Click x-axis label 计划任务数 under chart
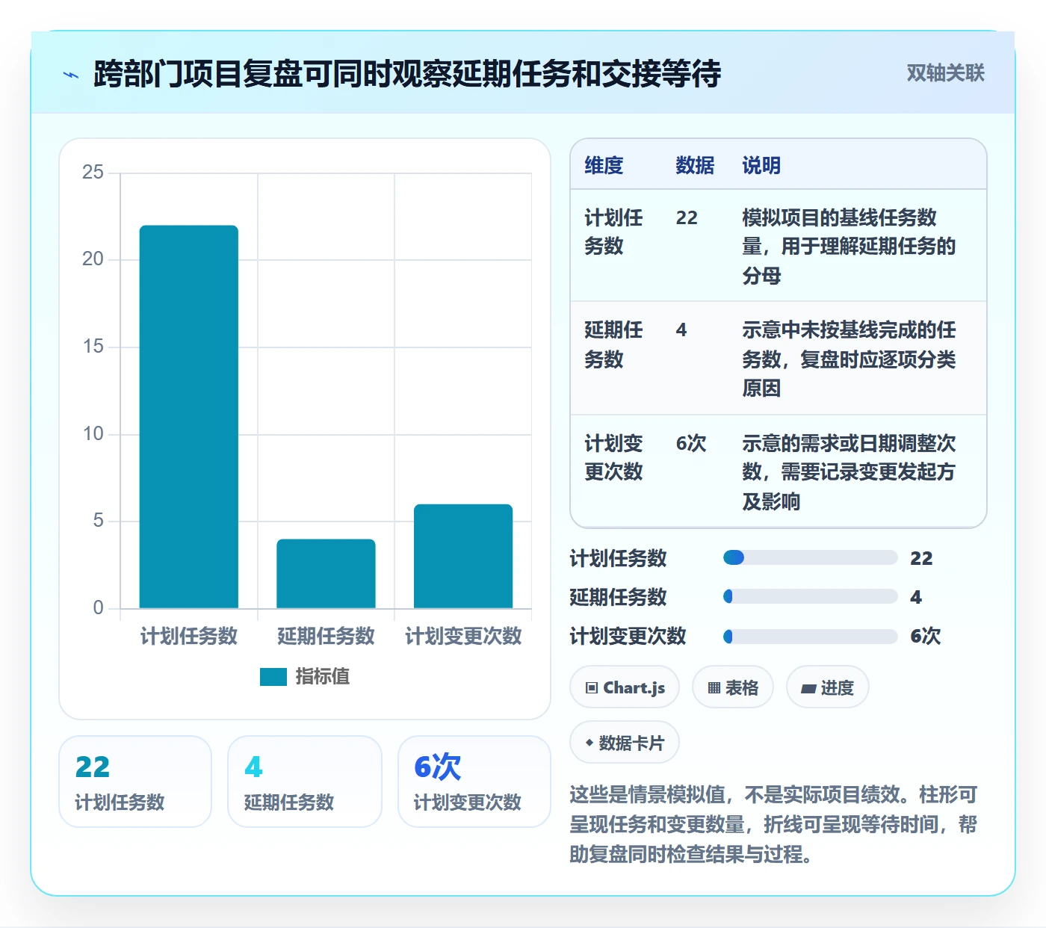The width and height of the screenshot is (1046, 928). (189, 636)
